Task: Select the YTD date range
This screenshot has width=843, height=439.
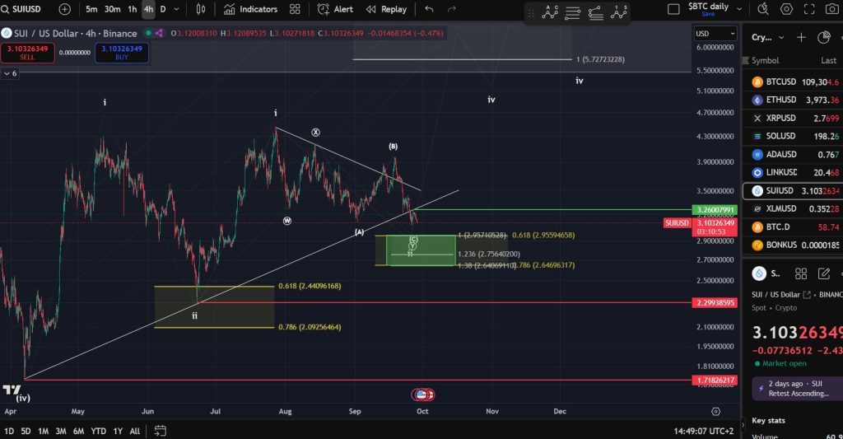Action: 99,431
